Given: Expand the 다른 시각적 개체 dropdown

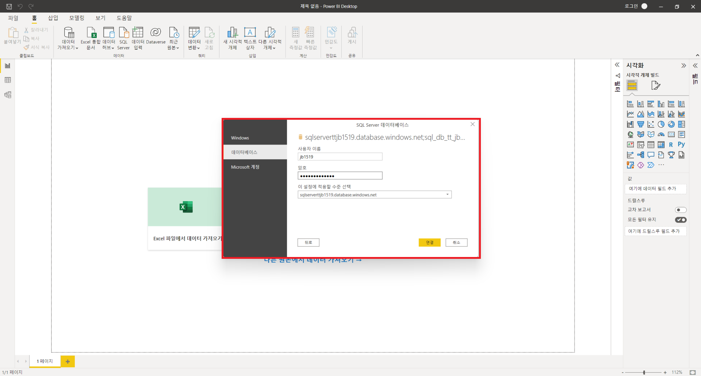Looking at the screenshot, I should [x=270, y=38].
